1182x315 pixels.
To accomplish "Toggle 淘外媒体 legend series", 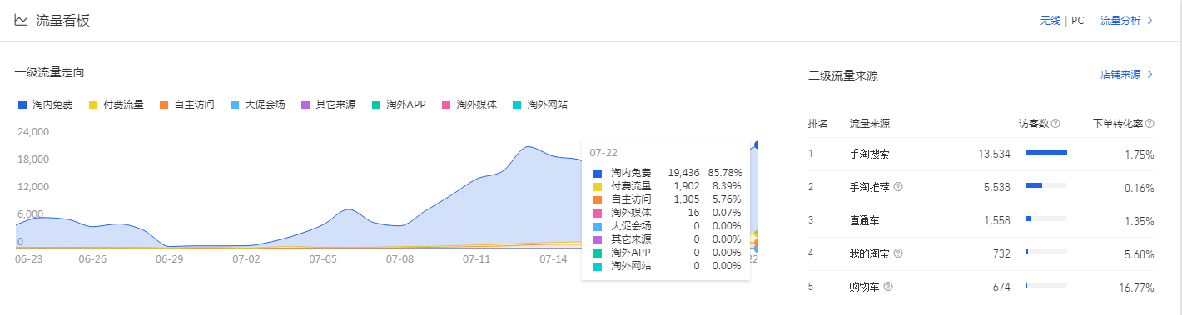I will pos(469,105).
